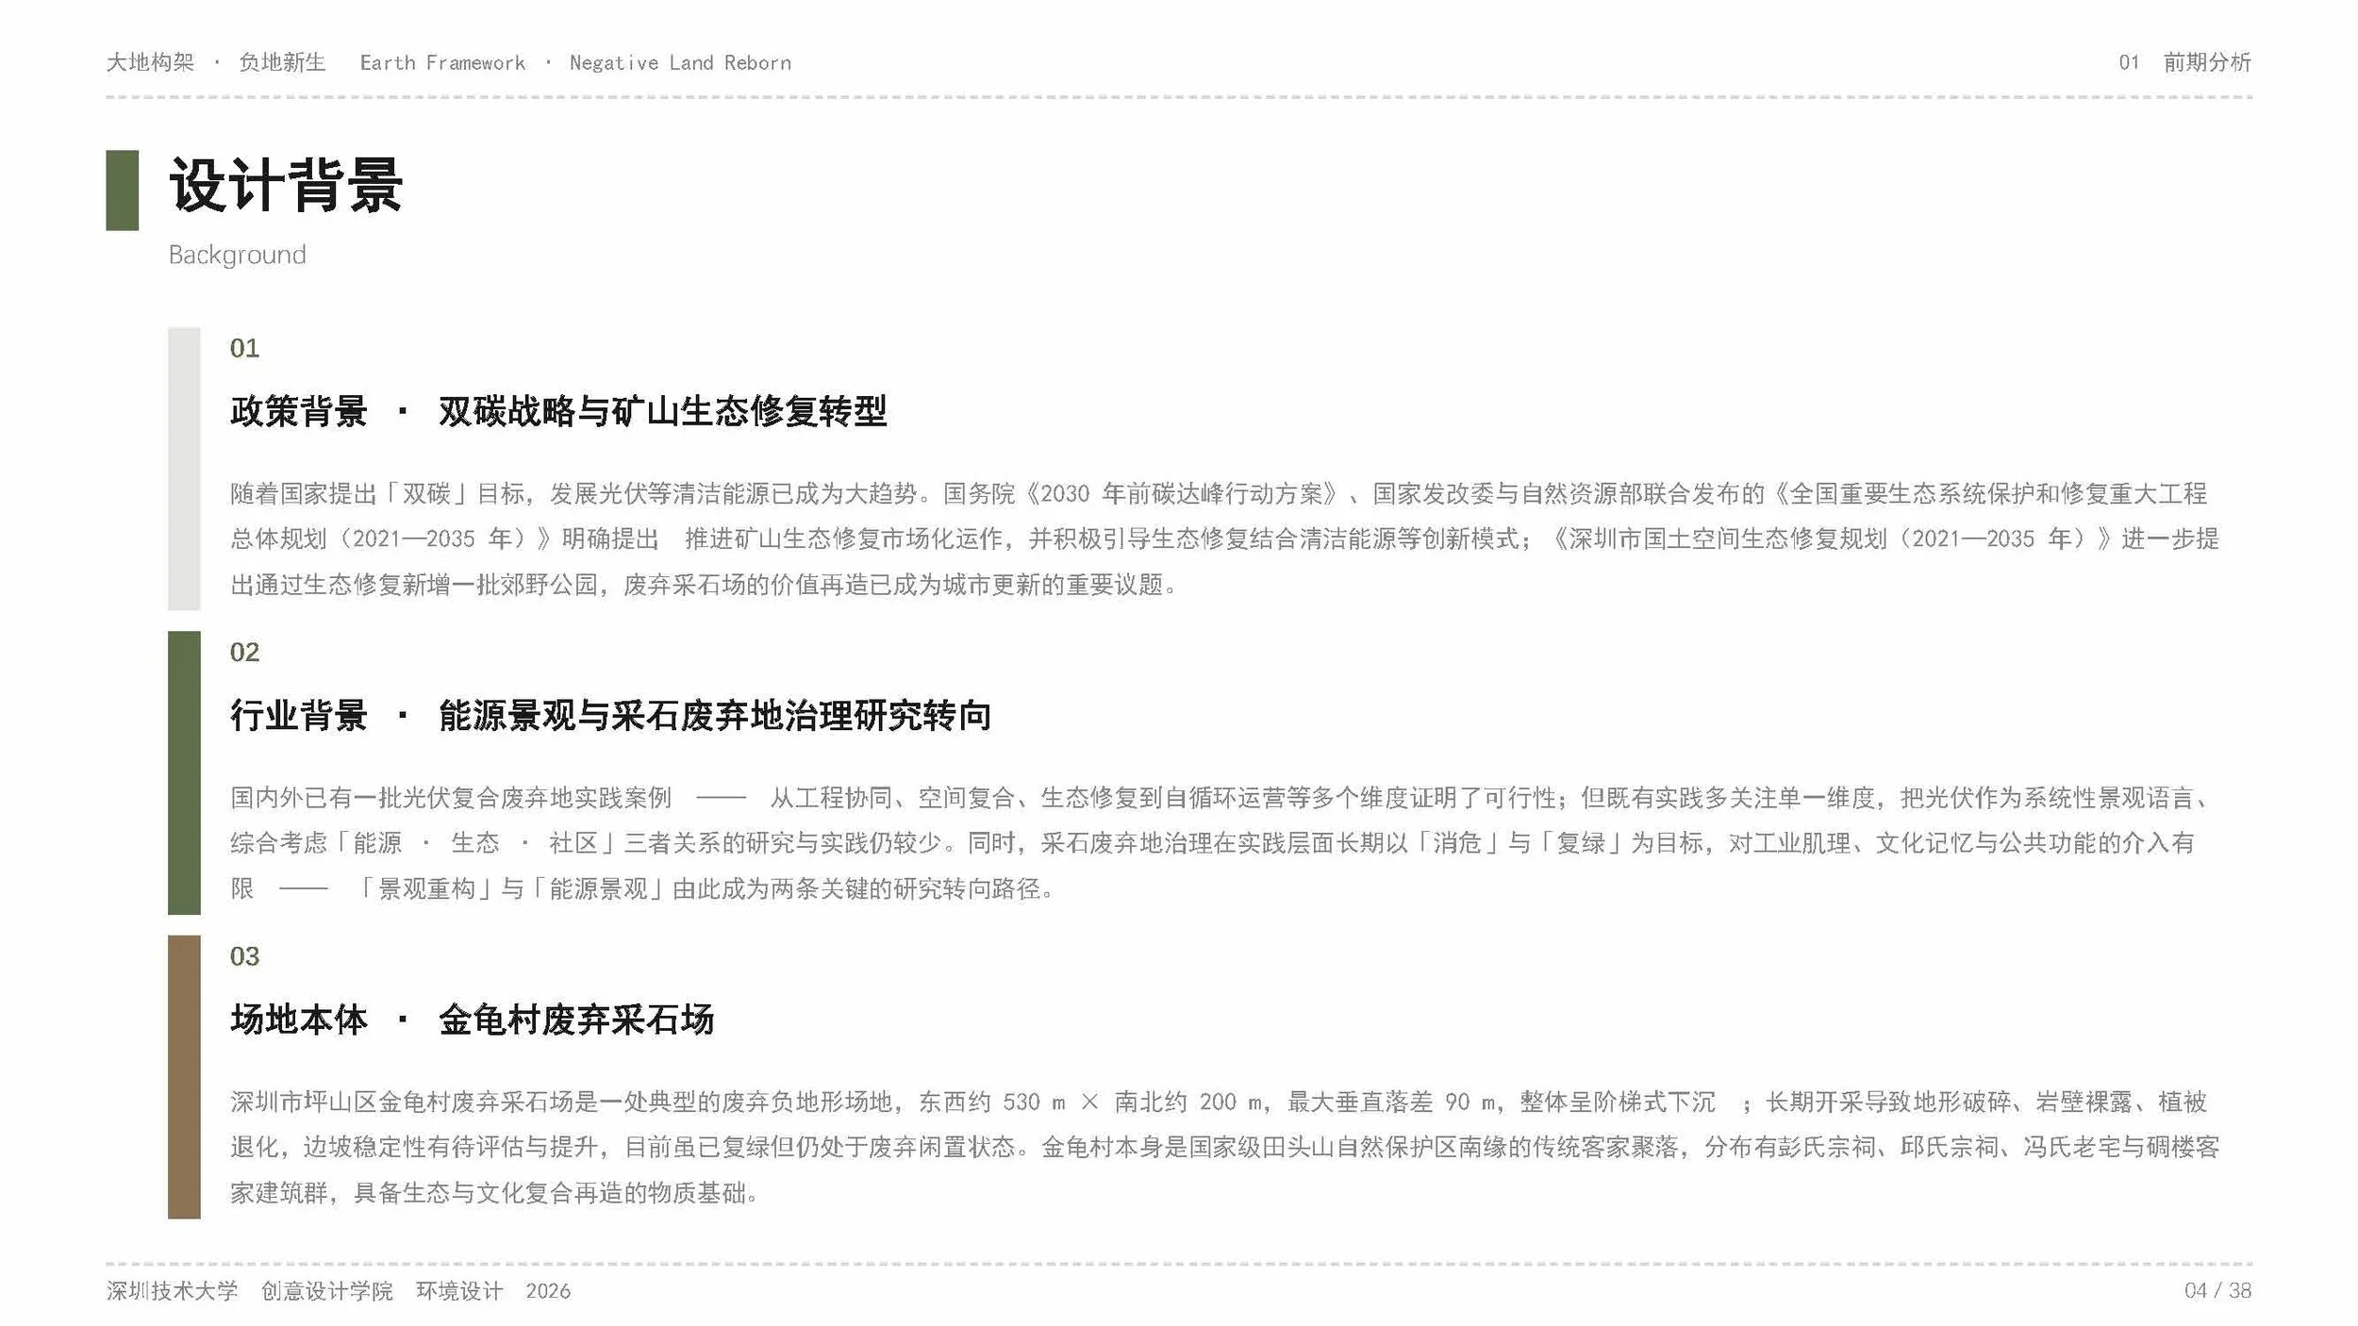Click header text Earth Framework · Negative Land Reborn
This screenshot has height=1326, width=2358.
click(x=575, y=63)
